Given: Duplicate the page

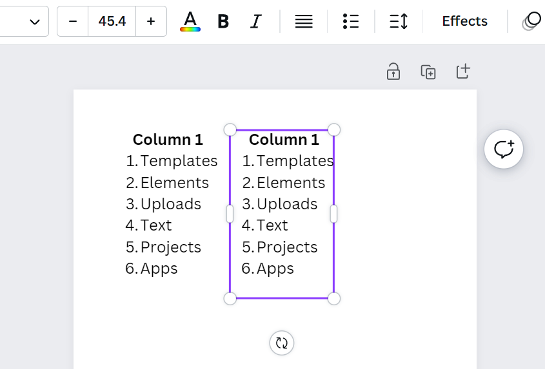Looking at the screenshot, I should click(x=428, y=72).
